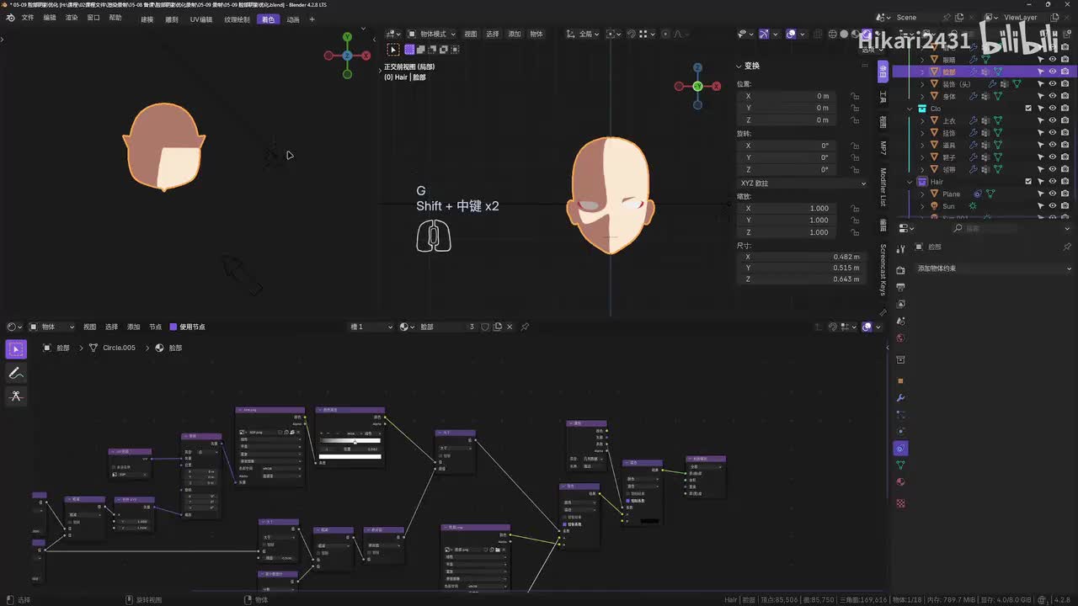The height and width of the screenshot is (606, 1078).
Task: Open the MP7 sidebar tab
Action: (x=883, y=148)
